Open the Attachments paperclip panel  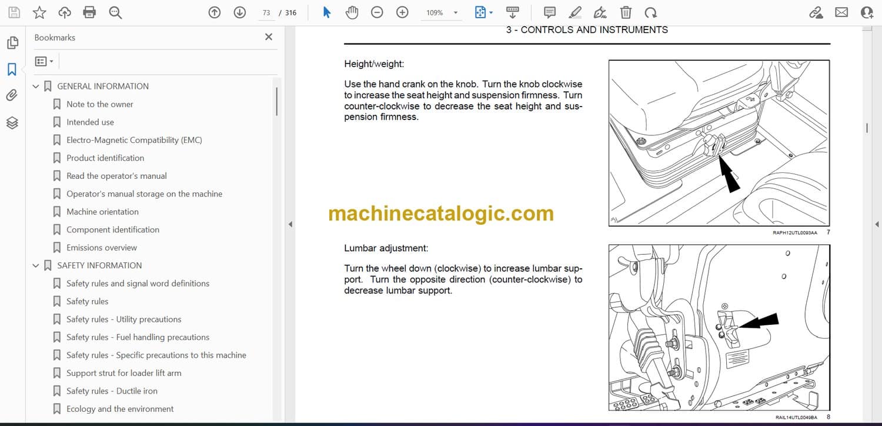(x=12, y=95)
